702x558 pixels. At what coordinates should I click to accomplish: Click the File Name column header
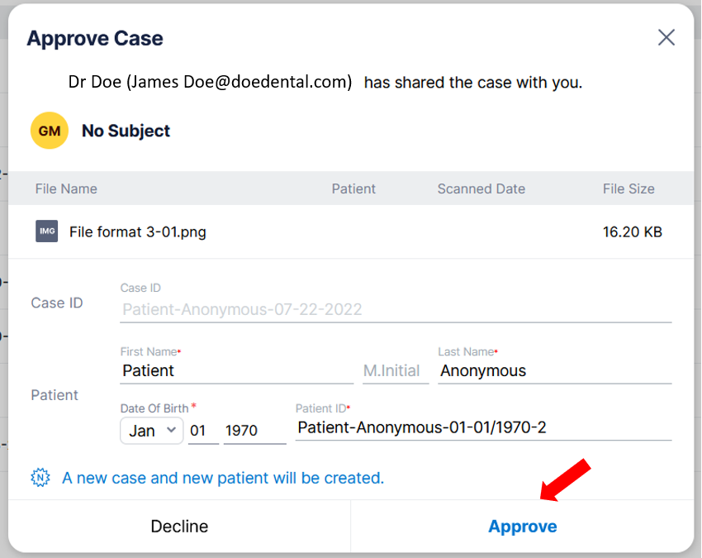pyautogui.click(x=66, y=188)
